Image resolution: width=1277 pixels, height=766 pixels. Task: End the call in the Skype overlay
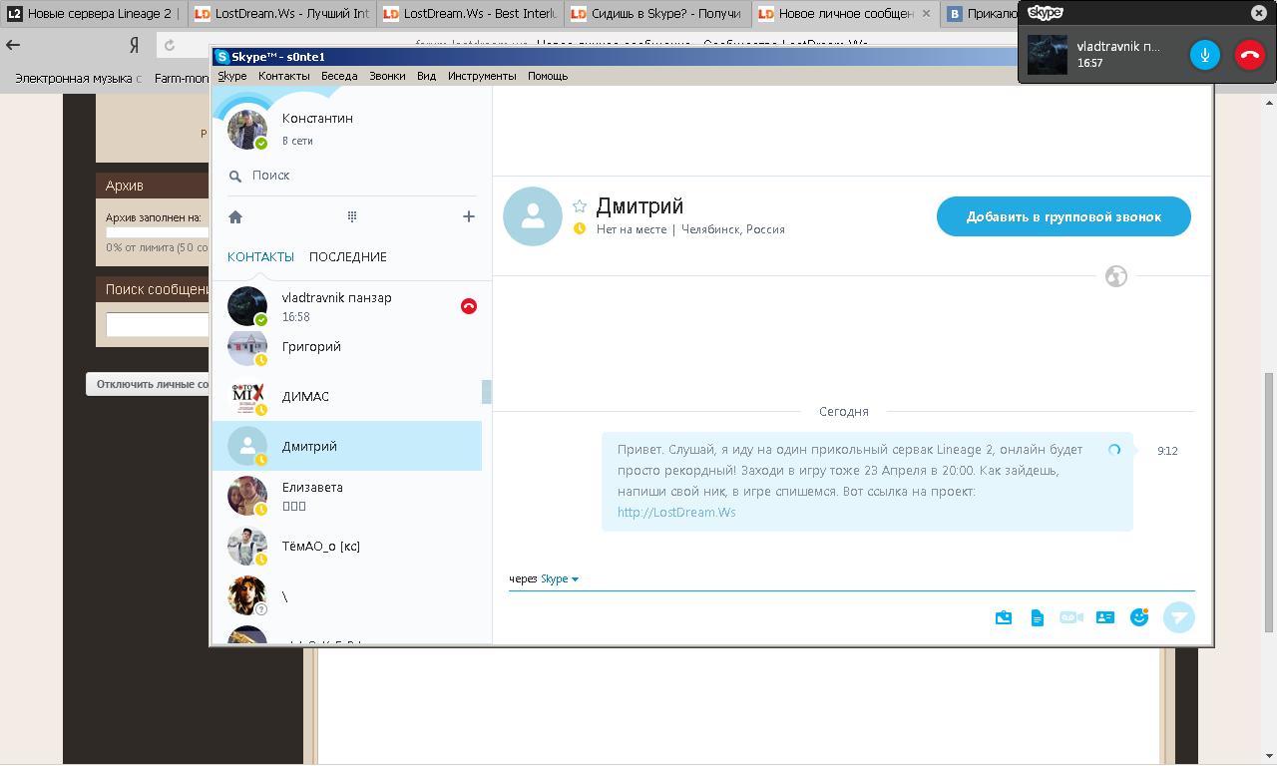point(1249,55)
